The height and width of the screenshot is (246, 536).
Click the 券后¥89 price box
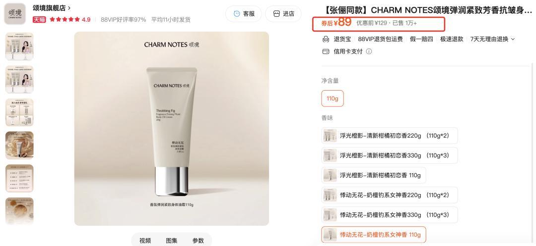(379, 24)
